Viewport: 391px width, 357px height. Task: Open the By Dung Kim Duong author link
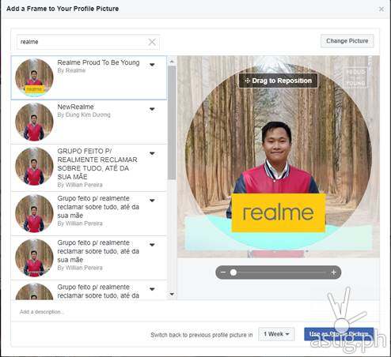click(x=84, y=115)
